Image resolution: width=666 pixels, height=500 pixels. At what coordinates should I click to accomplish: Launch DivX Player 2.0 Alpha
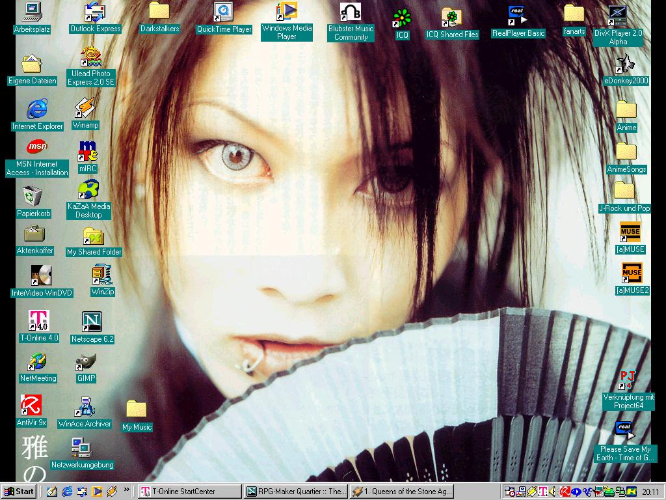(x=618, y=26)
